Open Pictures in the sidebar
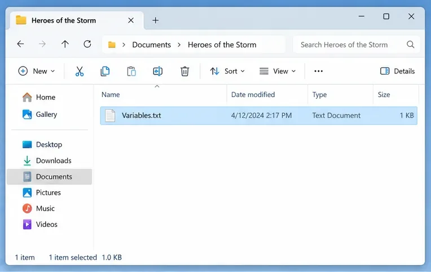Screen dimensions: 431x272 [x=41, y=192]
